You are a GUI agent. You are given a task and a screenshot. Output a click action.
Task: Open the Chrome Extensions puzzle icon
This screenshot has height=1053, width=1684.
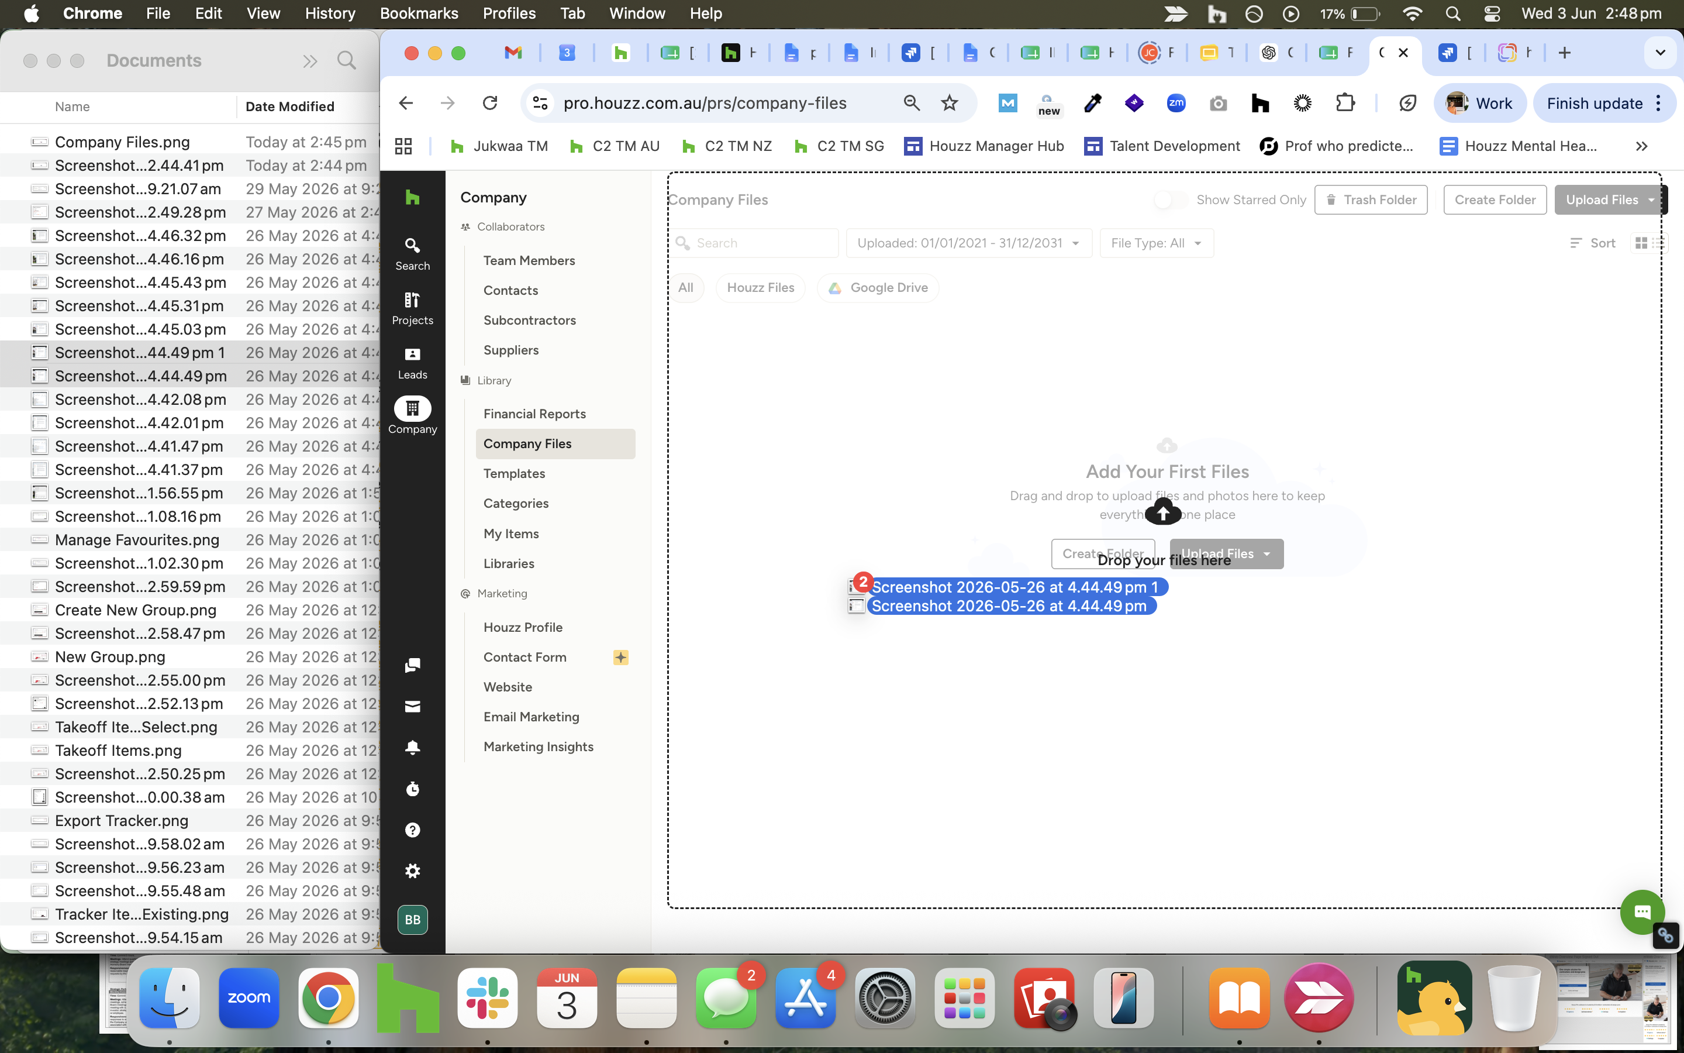pos(1345,103)
